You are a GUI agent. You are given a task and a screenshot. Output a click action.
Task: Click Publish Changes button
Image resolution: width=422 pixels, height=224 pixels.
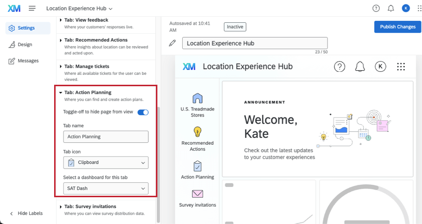(398, 27)
